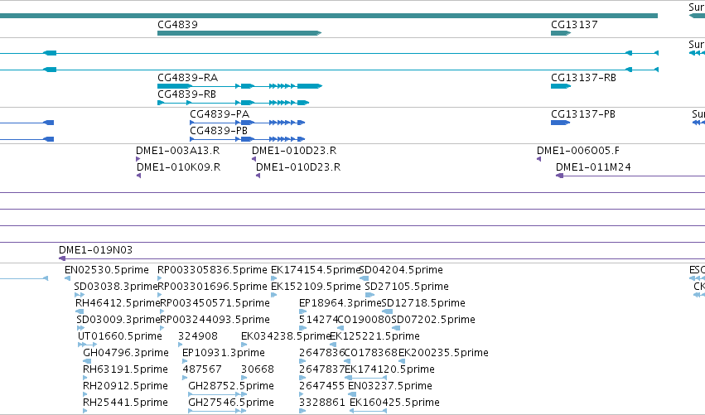Open the GH28752.5prime EST label
Image resolution: width=705 pixels, height=415 pixels.
231,386
